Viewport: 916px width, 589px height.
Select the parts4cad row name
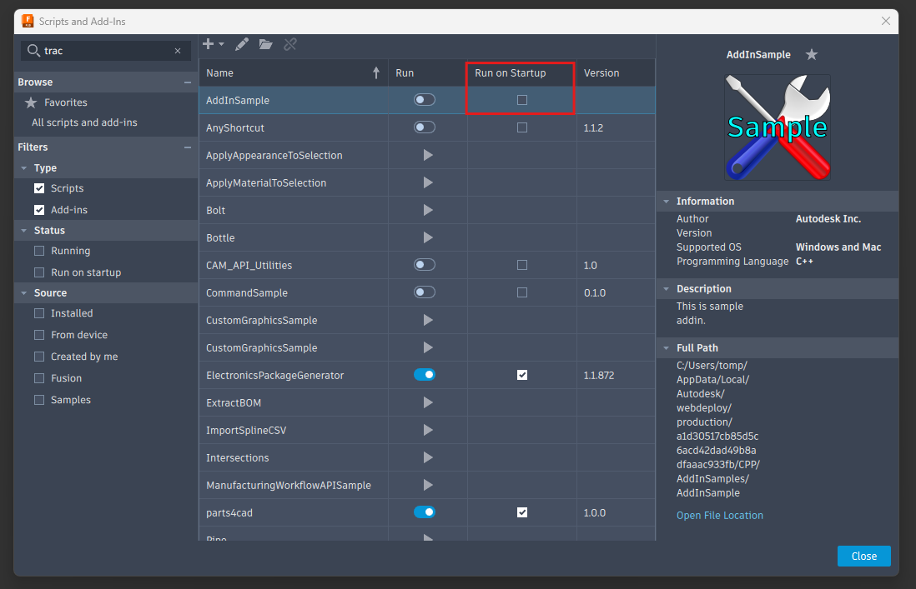point(229,513)
